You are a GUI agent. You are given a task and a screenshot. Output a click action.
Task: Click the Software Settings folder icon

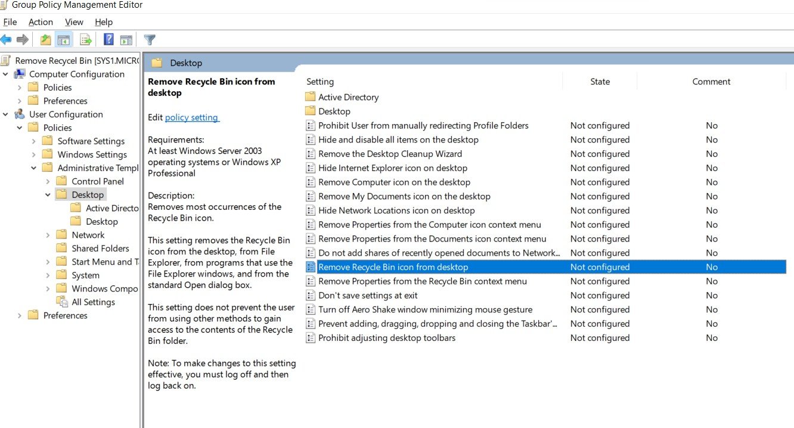[48, 141]
